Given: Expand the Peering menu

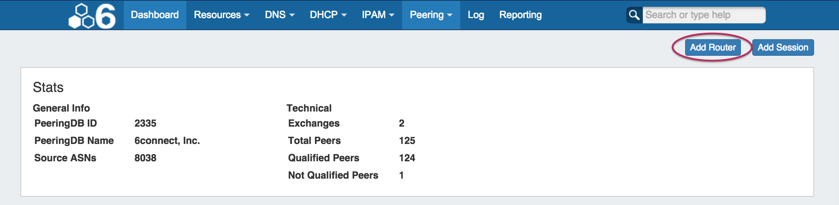Looking at the screenshot, I should click(431, 15).
